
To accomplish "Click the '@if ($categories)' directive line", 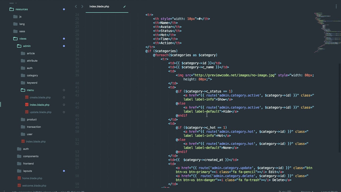I will click(161, 51).
